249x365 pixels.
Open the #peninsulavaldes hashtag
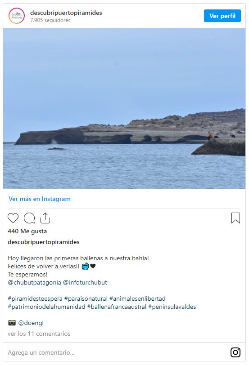172,307
